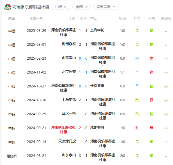173x165 pixels.
Task: Select the date 2024-10-27
Action: (37, 86)
